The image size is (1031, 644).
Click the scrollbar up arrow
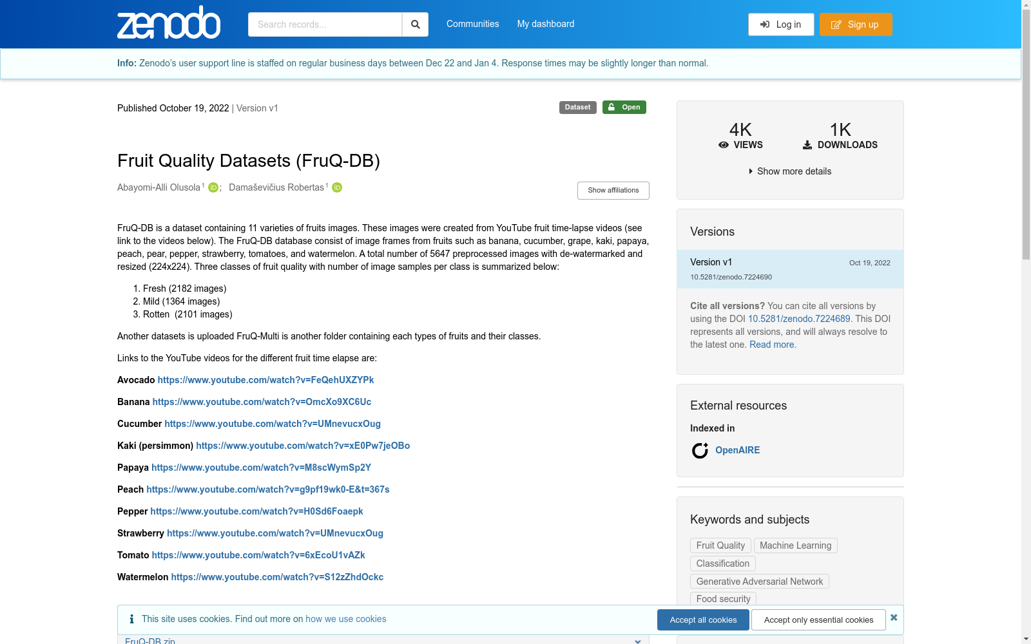pos(1026,5)
